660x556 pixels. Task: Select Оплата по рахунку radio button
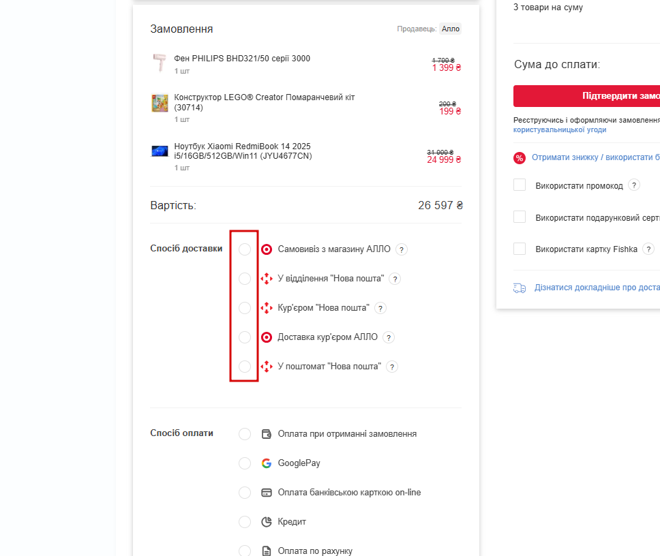[245, 551]
